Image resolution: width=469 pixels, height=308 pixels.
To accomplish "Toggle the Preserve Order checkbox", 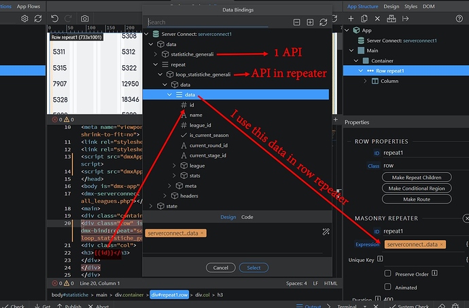I will click(387, 273).
